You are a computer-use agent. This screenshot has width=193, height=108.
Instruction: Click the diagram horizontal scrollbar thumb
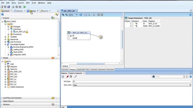[91, 63]
